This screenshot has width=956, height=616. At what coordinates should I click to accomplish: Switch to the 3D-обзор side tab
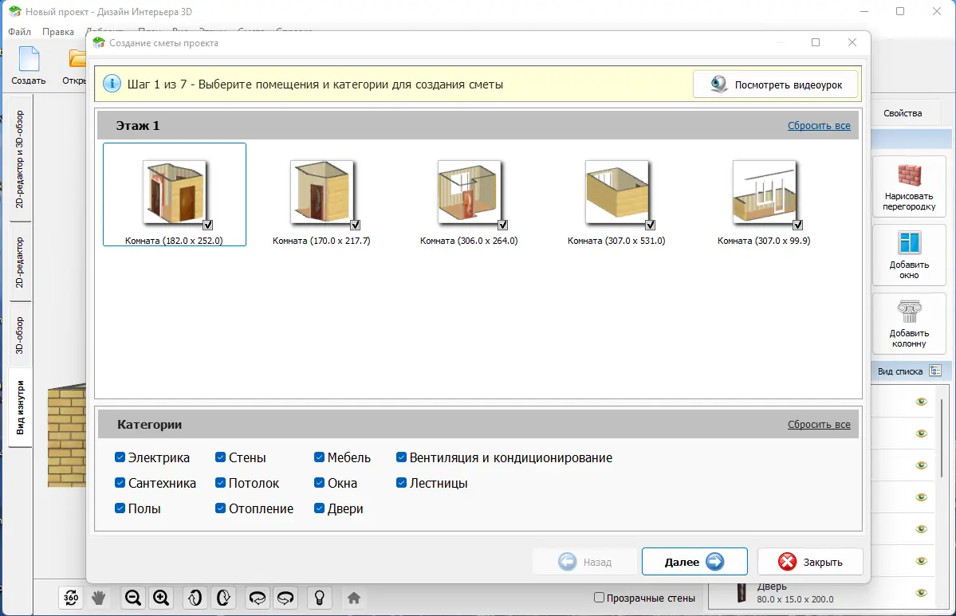(x=19, y=335)
